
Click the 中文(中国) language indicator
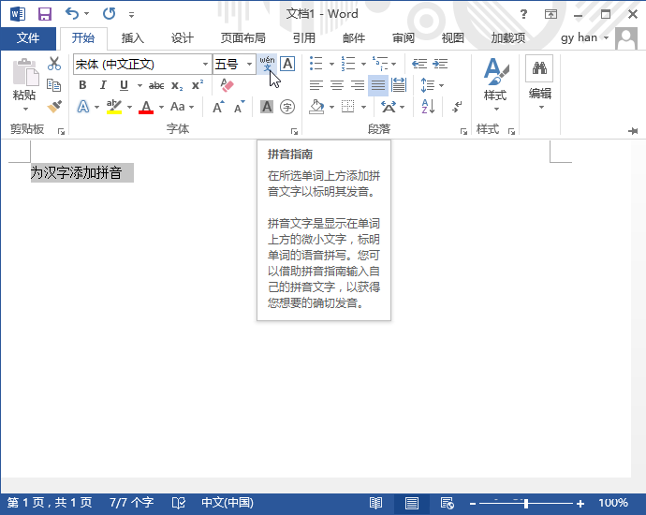point(227,503)
